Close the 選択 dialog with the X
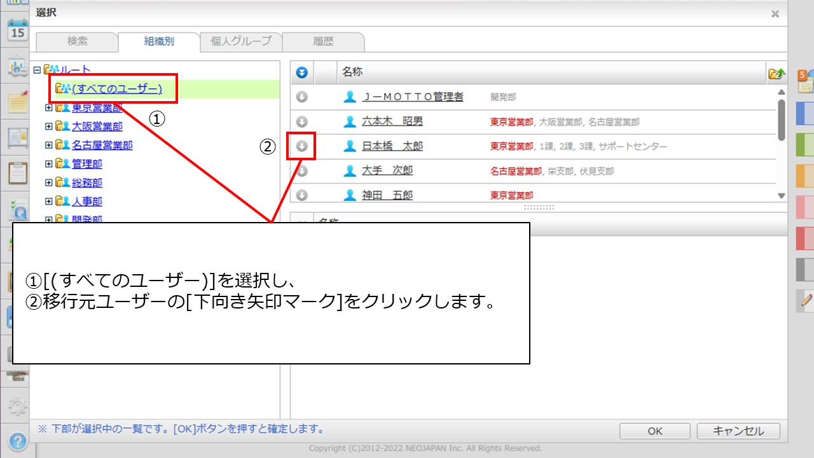 [775, 13]
